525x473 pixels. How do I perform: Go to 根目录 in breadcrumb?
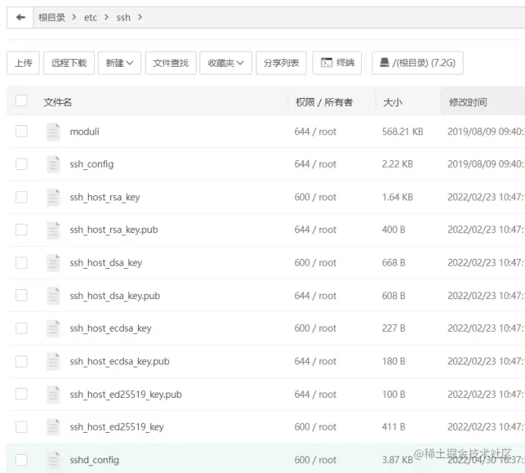(52, 17)
